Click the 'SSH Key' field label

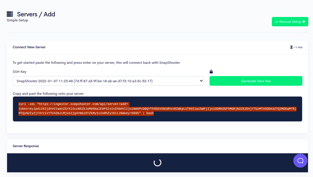(x=20, y=72)
